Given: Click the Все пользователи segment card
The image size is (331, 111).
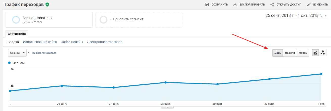Looking at the screenshot, I should click(x=49, y=20).
